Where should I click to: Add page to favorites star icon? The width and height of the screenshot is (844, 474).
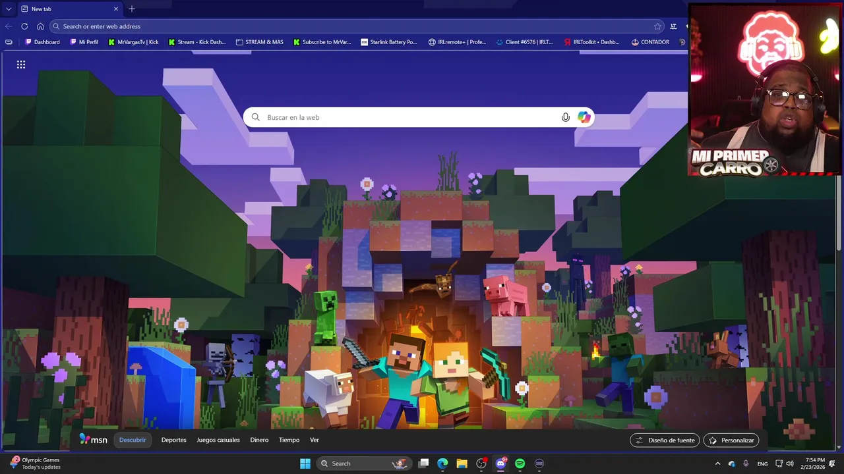point(657,26)
